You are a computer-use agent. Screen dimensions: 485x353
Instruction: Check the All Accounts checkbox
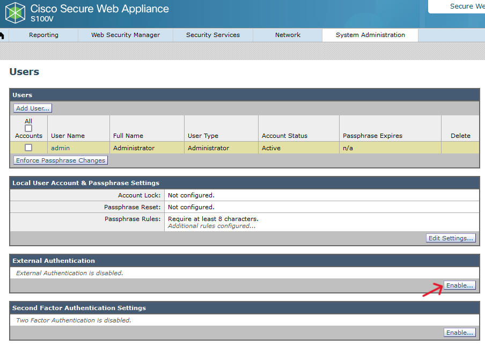click(28, 128)
